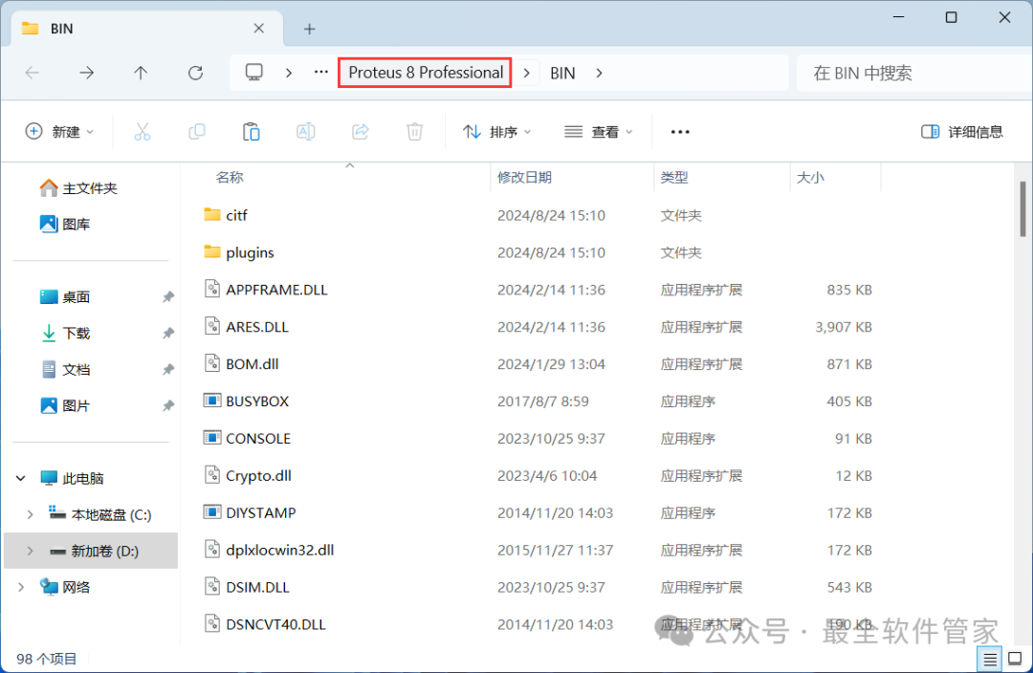Image resolution: width=1033 pixels, height=673 pixels.
Task: Refresh the current folder view
Action: [196, 73]
